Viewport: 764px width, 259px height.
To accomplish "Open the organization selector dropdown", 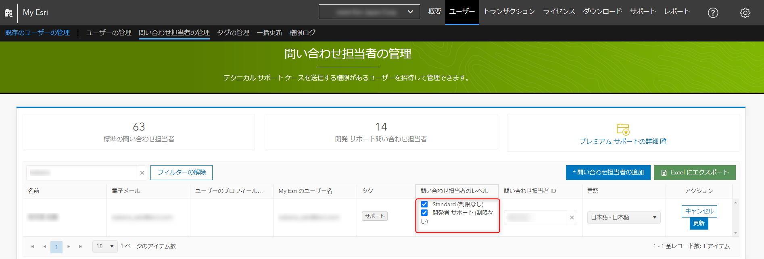I will 369,12.
